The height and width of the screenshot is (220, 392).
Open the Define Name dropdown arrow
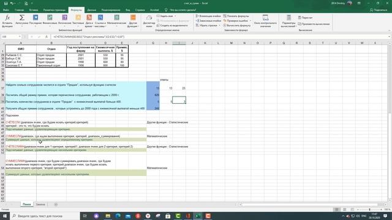coord(175,16)
